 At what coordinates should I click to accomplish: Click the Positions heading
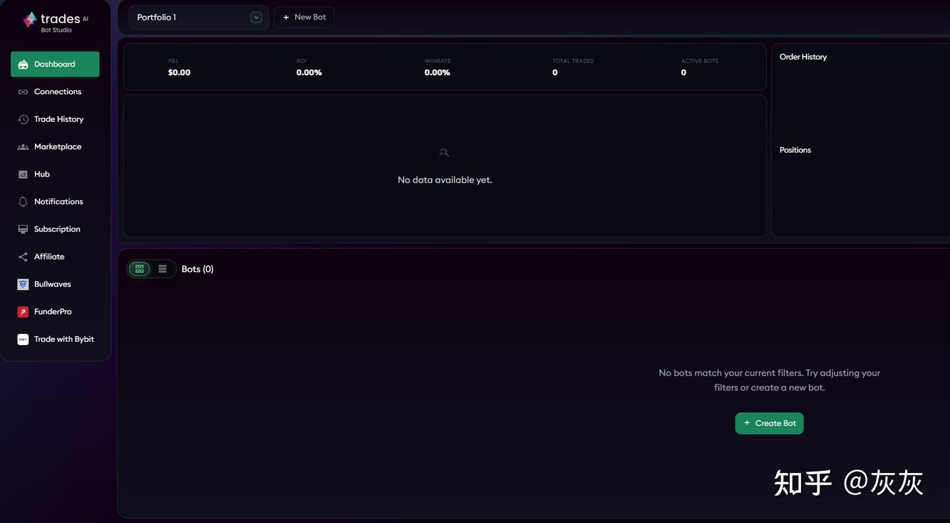click(x=795, y=150)
